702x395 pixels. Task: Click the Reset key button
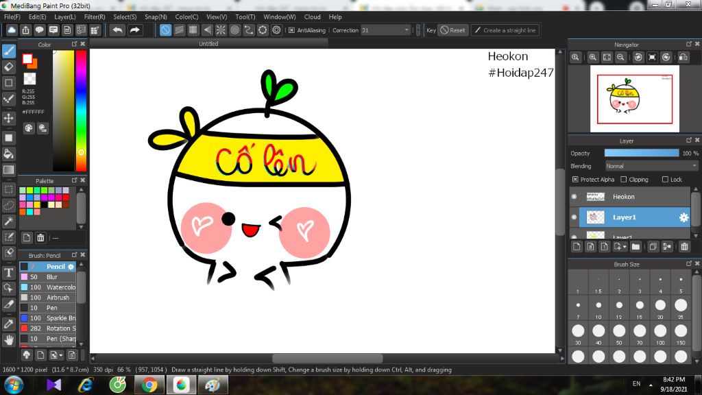452,30
